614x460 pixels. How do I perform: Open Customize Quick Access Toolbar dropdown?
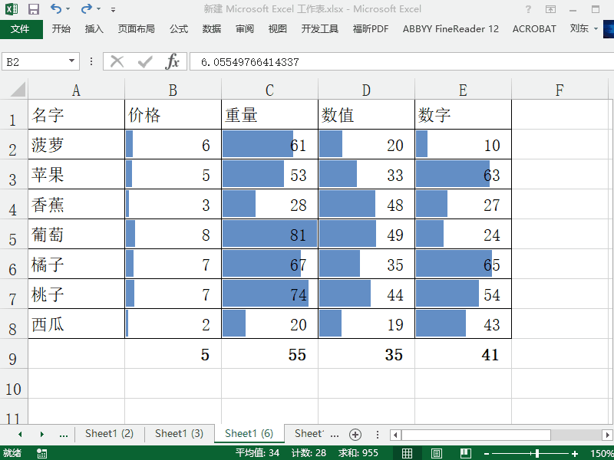click(113, 9)
